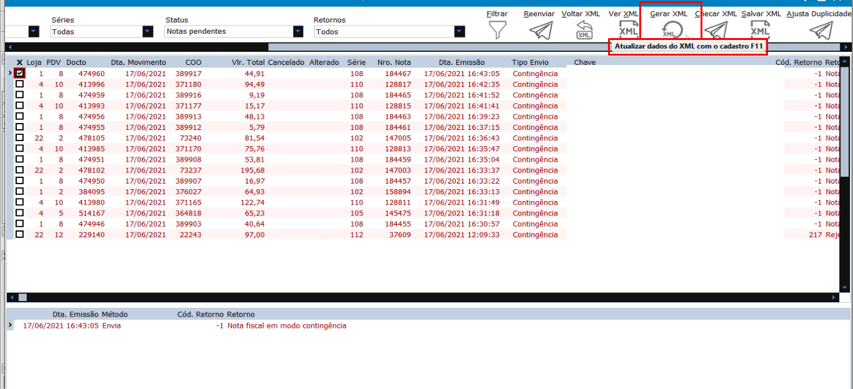Click the Cód. Retorno grid column header
The width and height of the screenshot is (853, 389).
pyautogui.click(x=799, y=62)
